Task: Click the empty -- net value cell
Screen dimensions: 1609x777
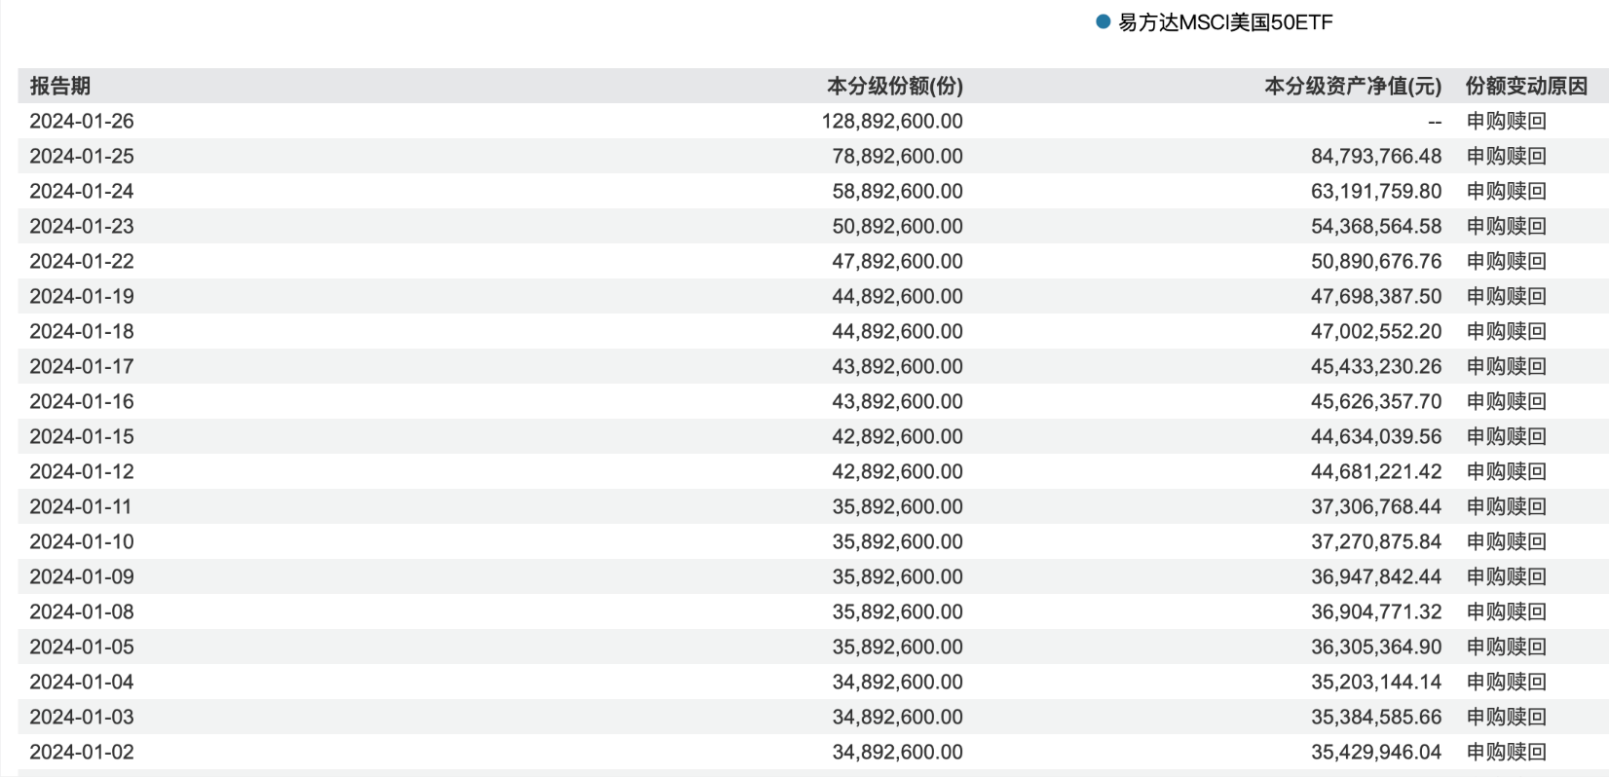Action: tap(1434, 122)
